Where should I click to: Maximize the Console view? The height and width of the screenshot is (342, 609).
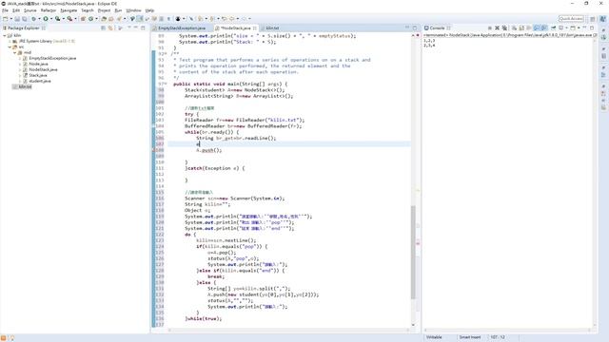click(x=592, y=28)
